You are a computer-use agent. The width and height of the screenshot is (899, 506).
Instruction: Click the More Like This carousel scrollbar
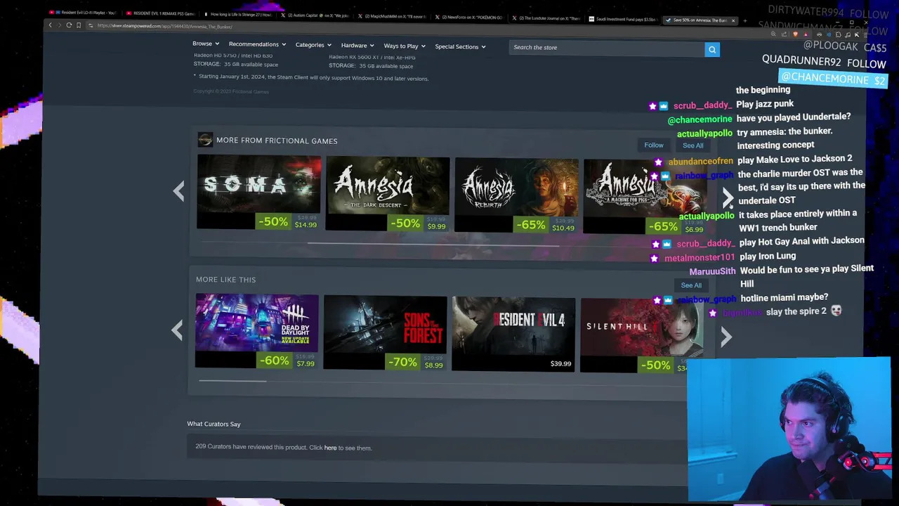pos(232,381)
